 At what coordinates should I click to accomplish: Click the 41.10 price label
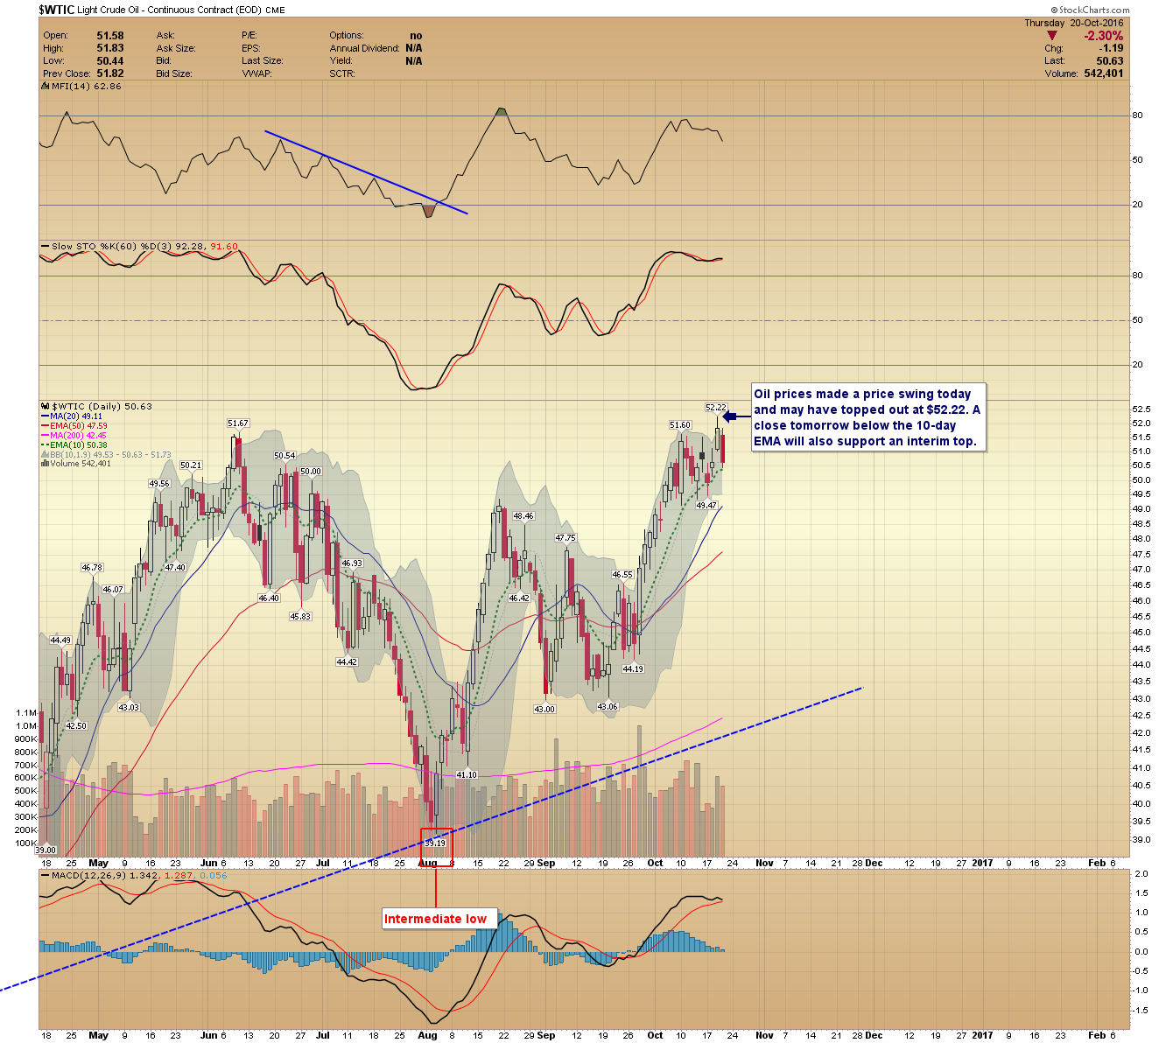[467, 775]
